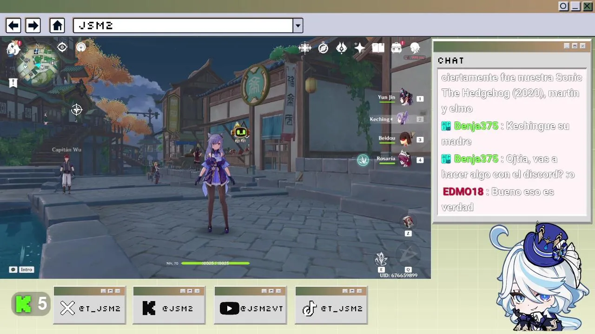Open the battle pass flame icon
The image size is (595, 334).
[x=341, y=48]
